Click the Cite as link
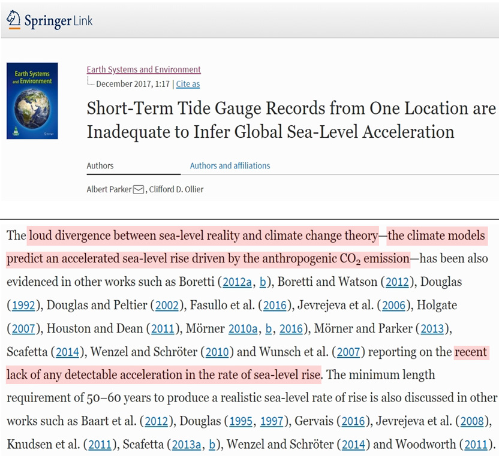This screenshot has height=456, width=499. 188,84
